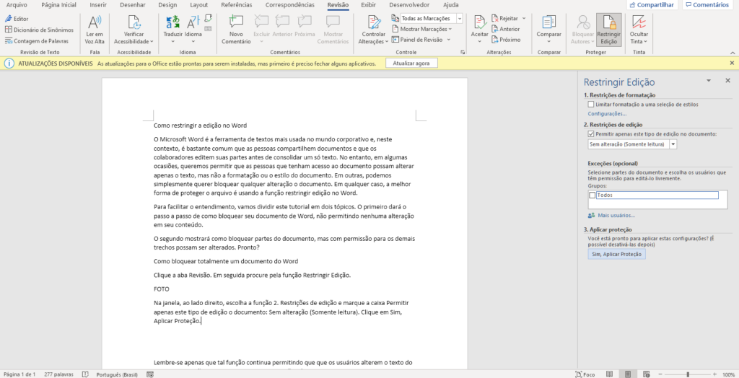
Task: Switch to the Layout tab
Action: tap(199, 5)
